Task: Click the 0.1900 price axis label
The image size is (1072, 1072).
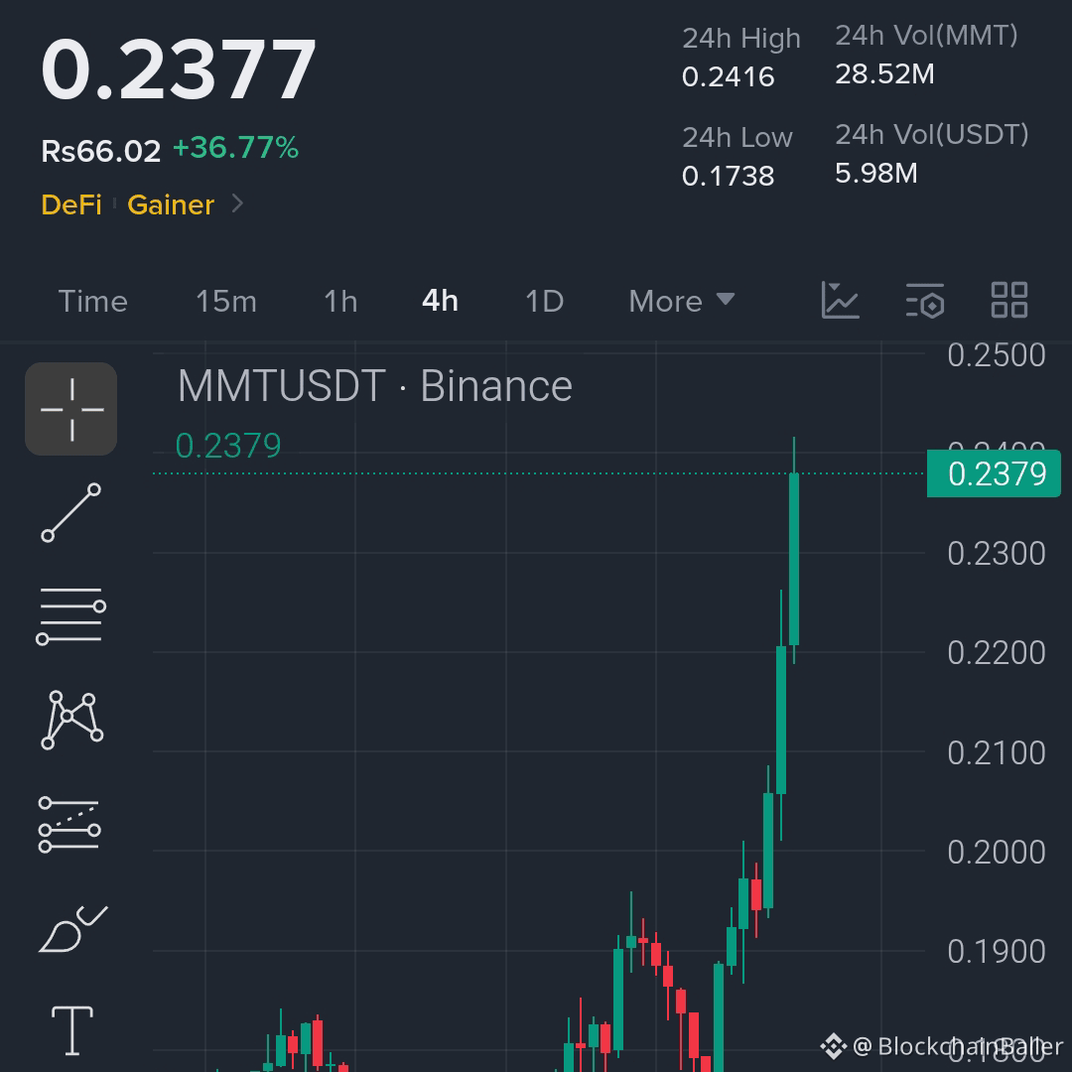Action: pos(997,952)
